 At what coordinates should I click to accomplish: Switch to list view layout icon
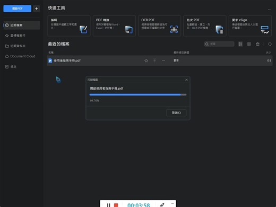240,44
